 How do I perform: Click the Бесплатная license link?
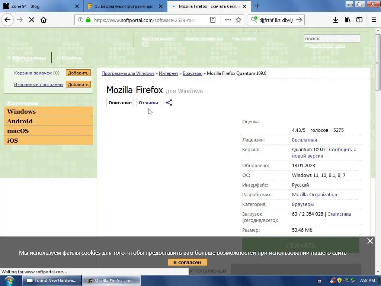(x=304, y=140)
